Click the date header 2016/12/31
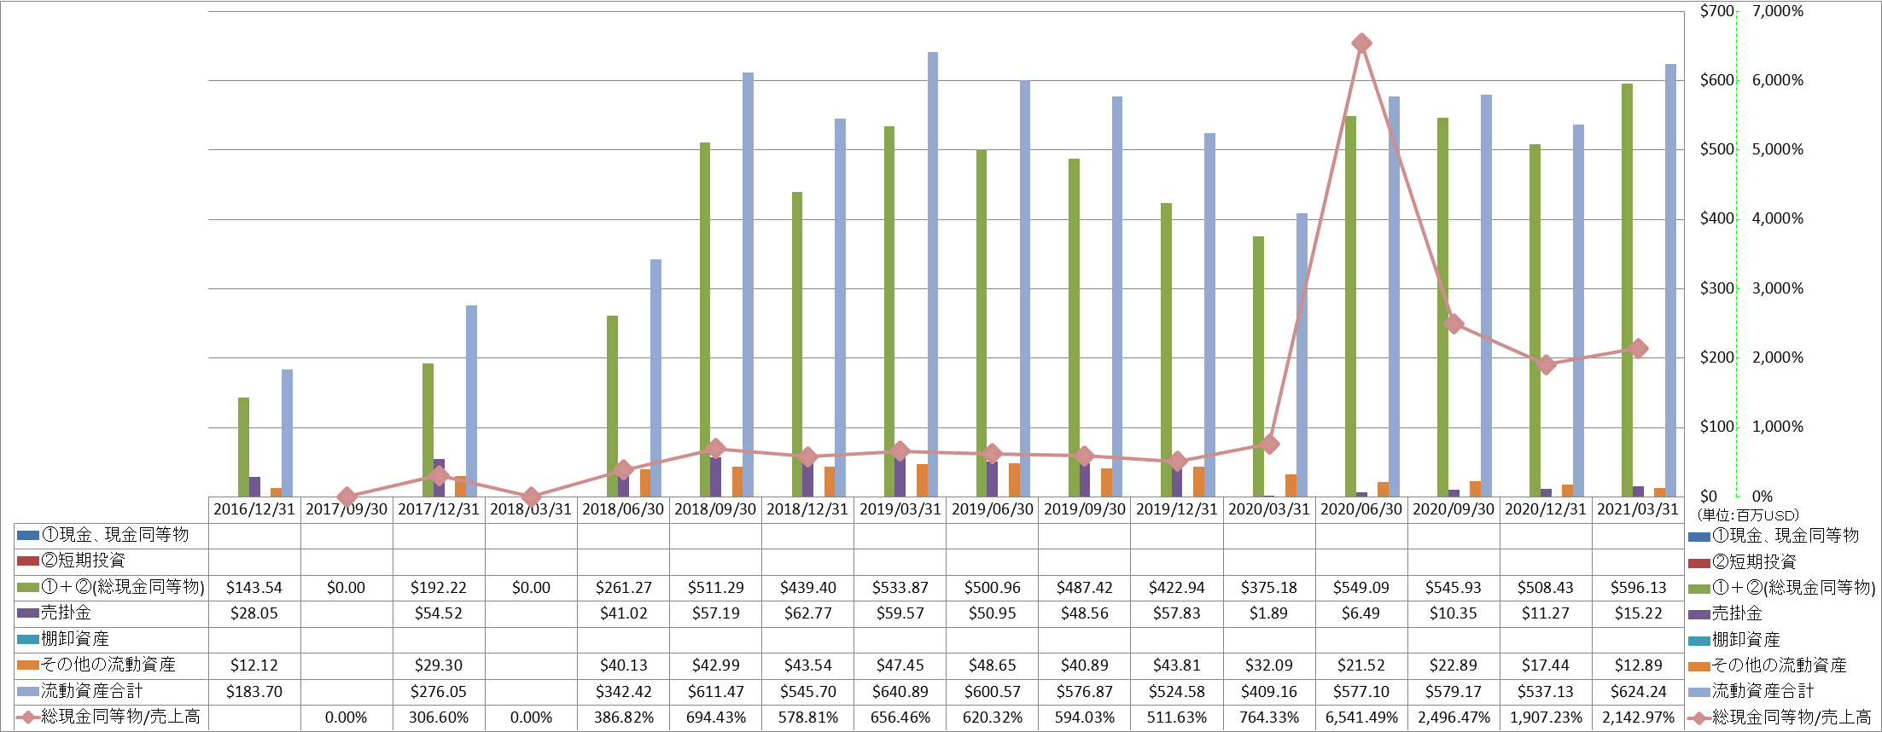Image resolution: width=1882 pixels, height=732 pixels. (x=254, y=509)
